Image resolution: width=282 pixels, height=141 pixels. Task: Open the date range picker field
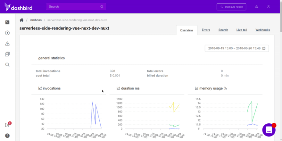[x=237, y=48]
